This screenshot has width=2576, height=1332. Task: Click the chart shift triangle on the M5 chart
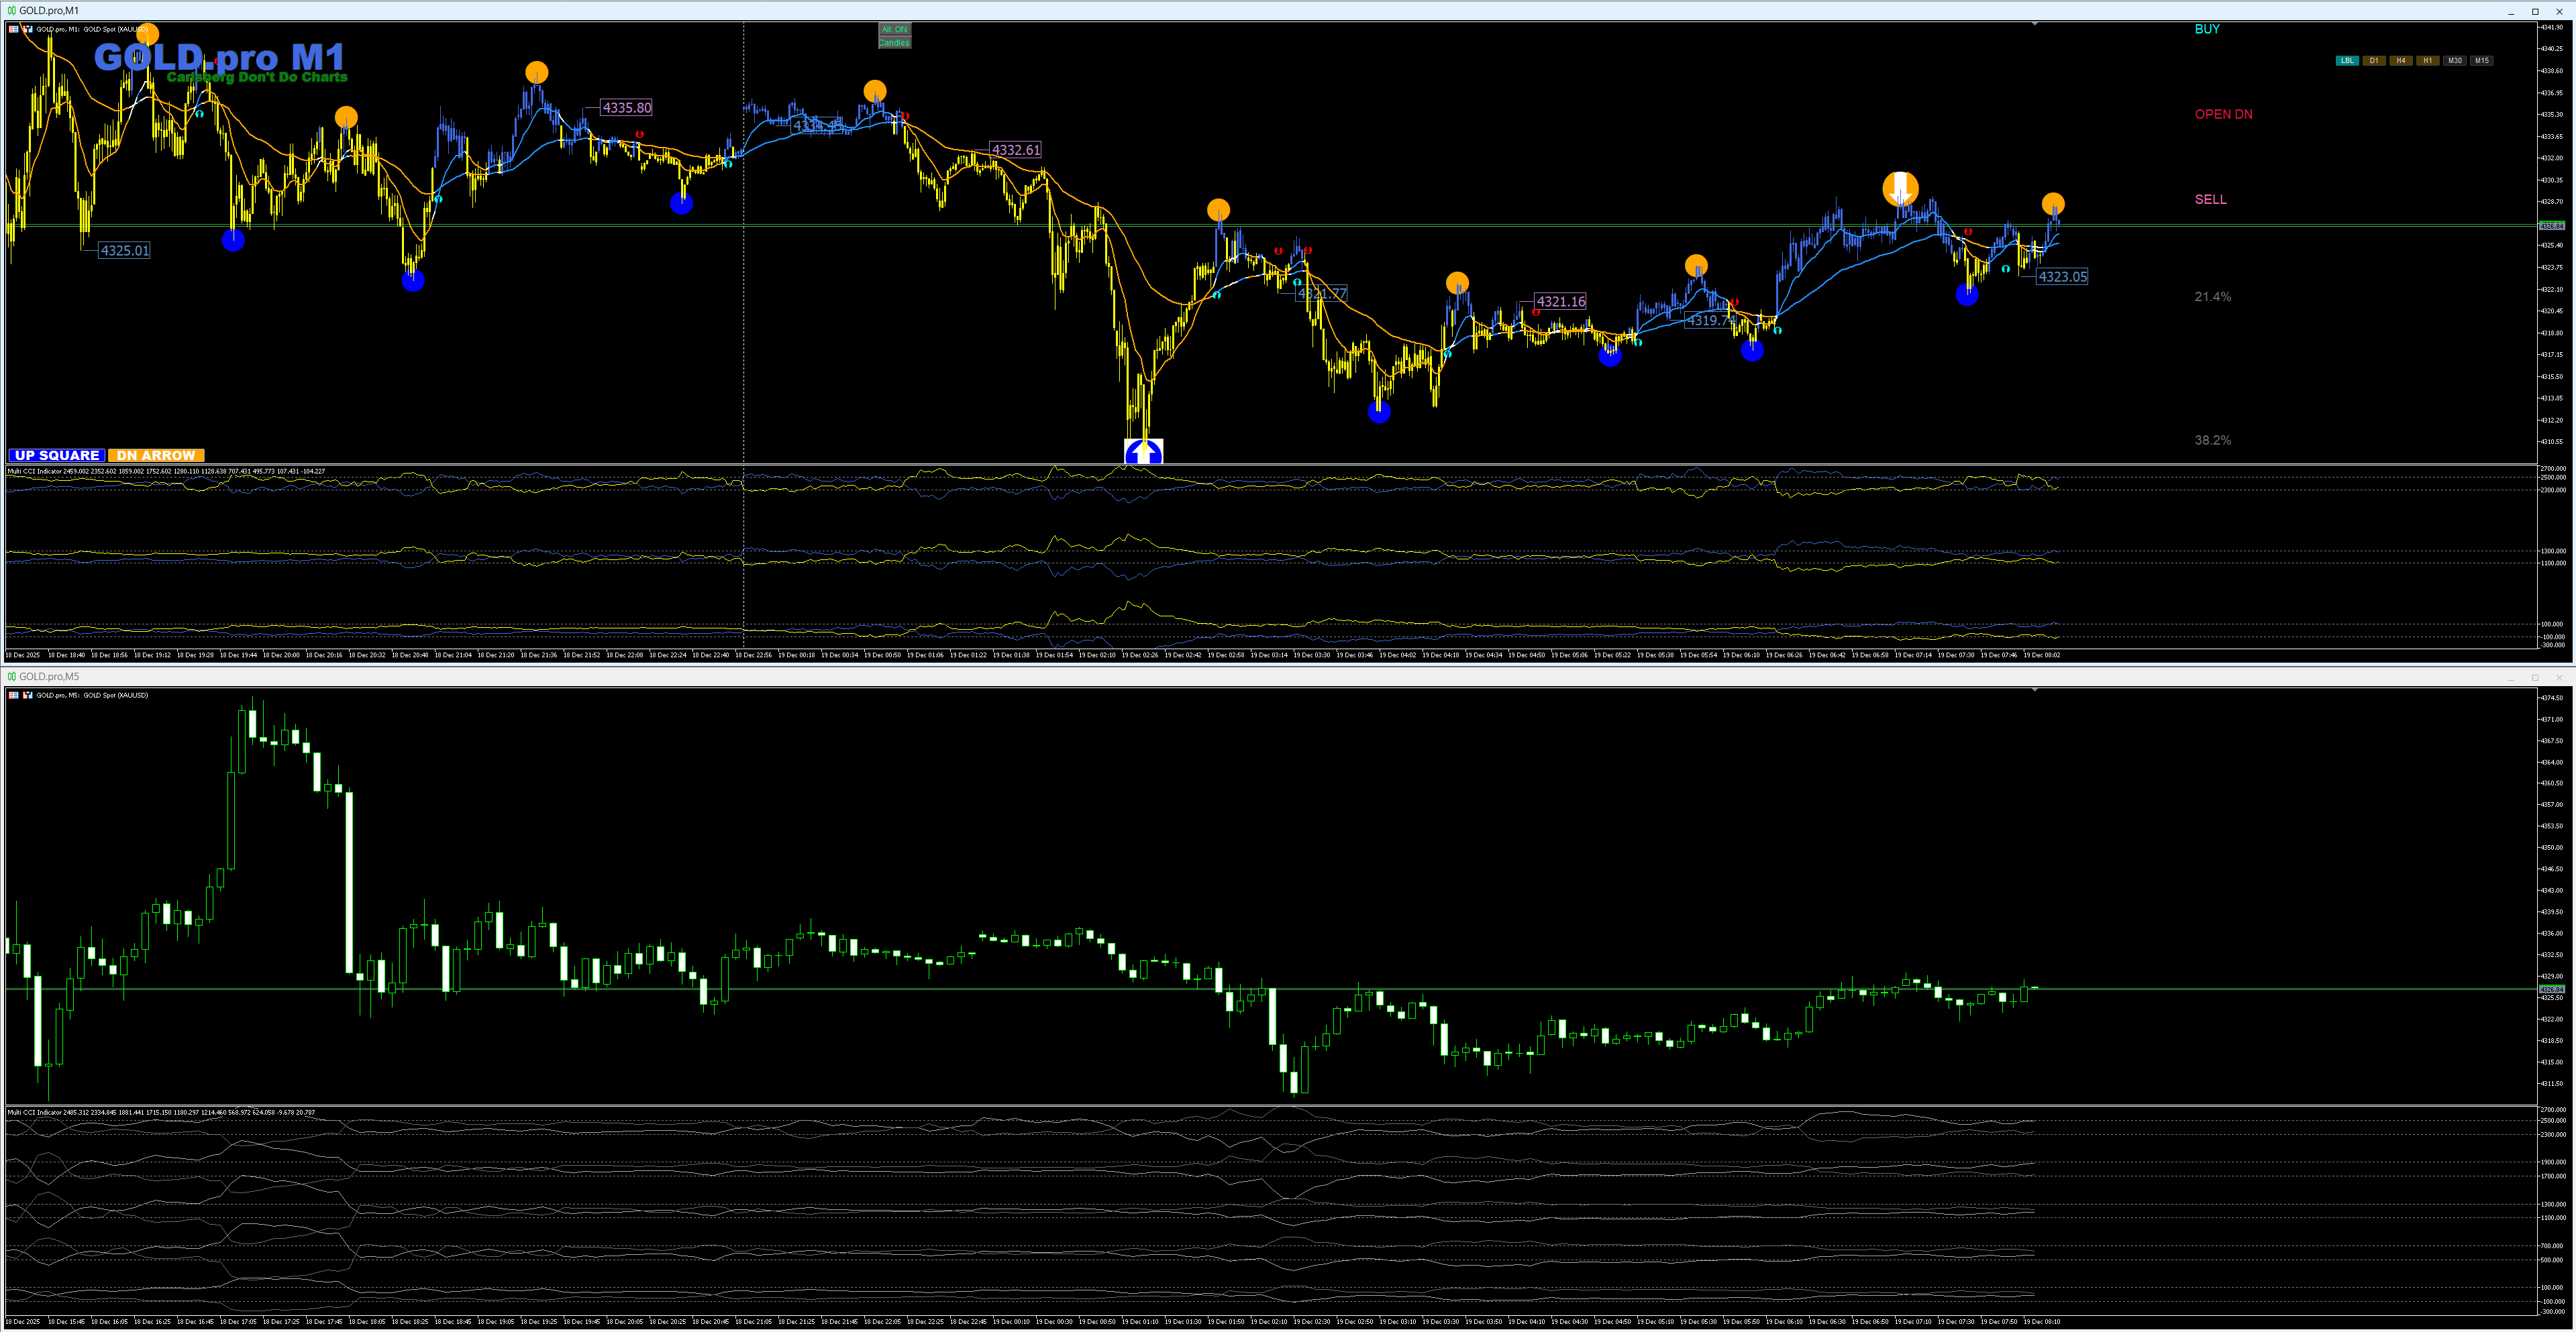(2034, 689)
